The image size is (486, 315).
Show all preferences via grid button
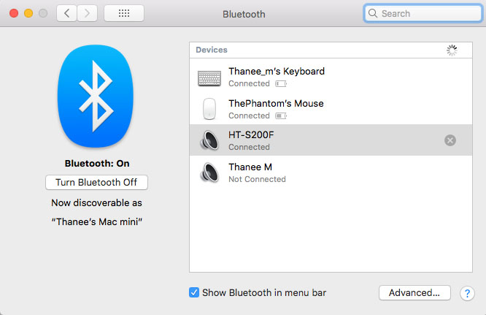click(x=124, y=13)
